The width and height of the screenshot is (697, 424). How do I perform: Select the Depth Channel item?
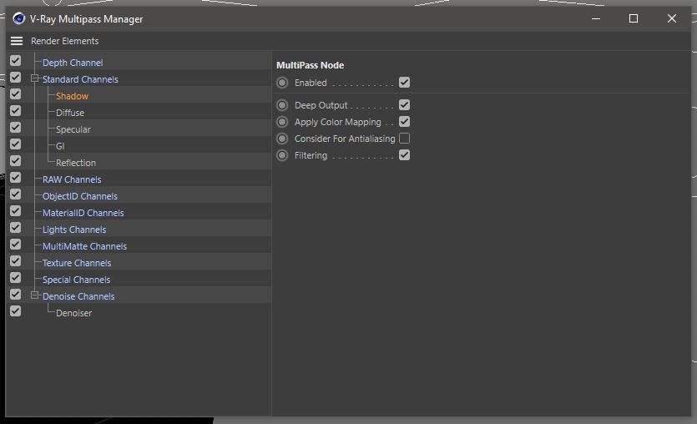click(x=73, y=63)
